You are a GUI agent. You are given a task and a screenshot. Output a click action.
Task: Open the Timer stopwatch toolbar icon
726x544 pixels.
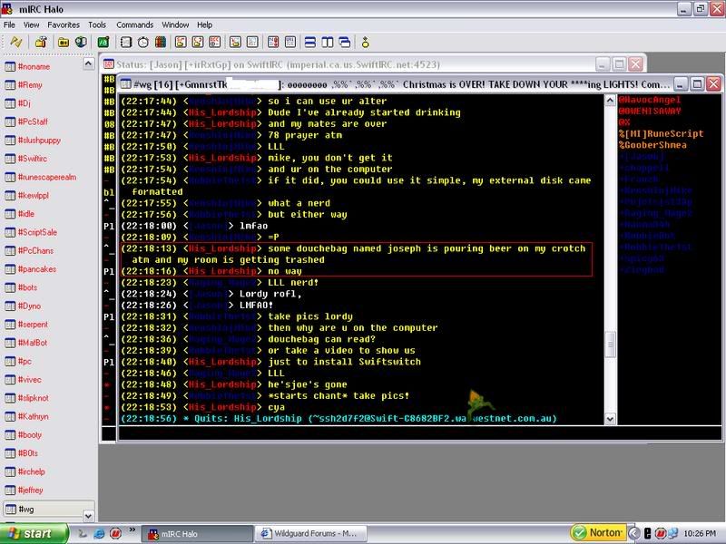[143, 42]
